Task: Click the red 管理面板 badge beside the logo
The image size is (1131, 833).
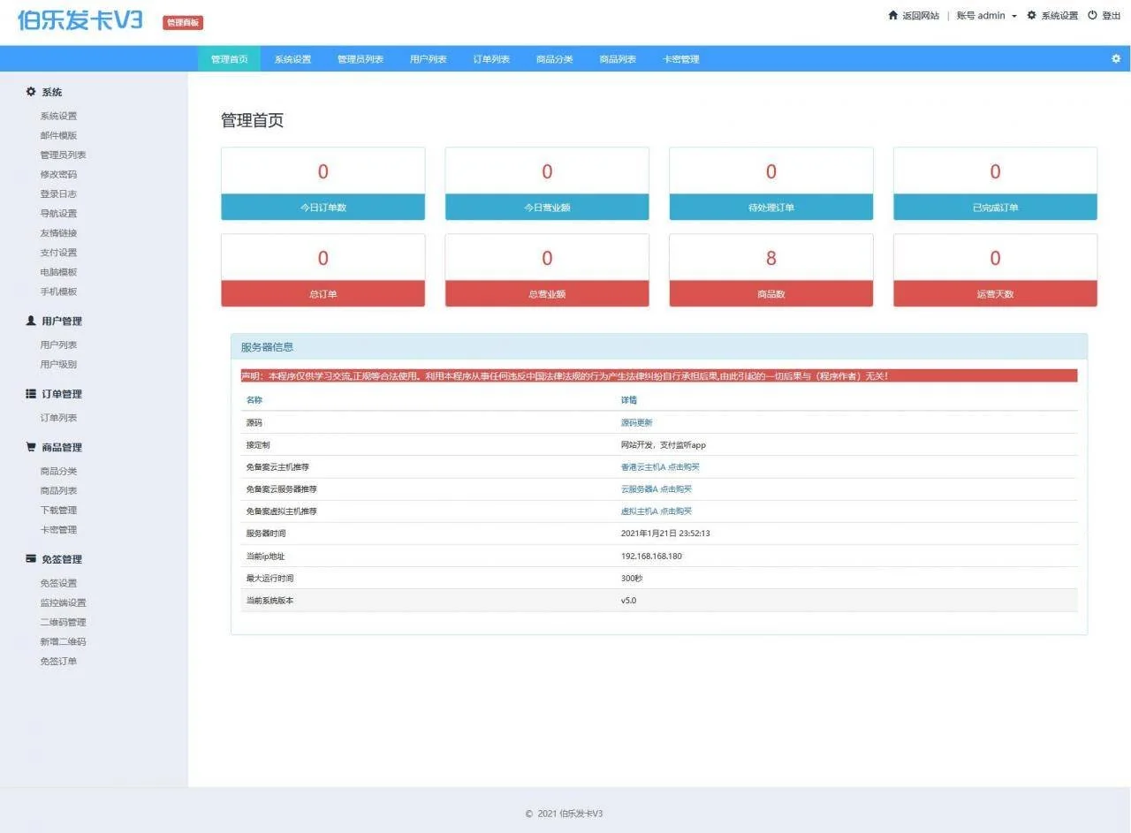Action: (x=181, y=22)
